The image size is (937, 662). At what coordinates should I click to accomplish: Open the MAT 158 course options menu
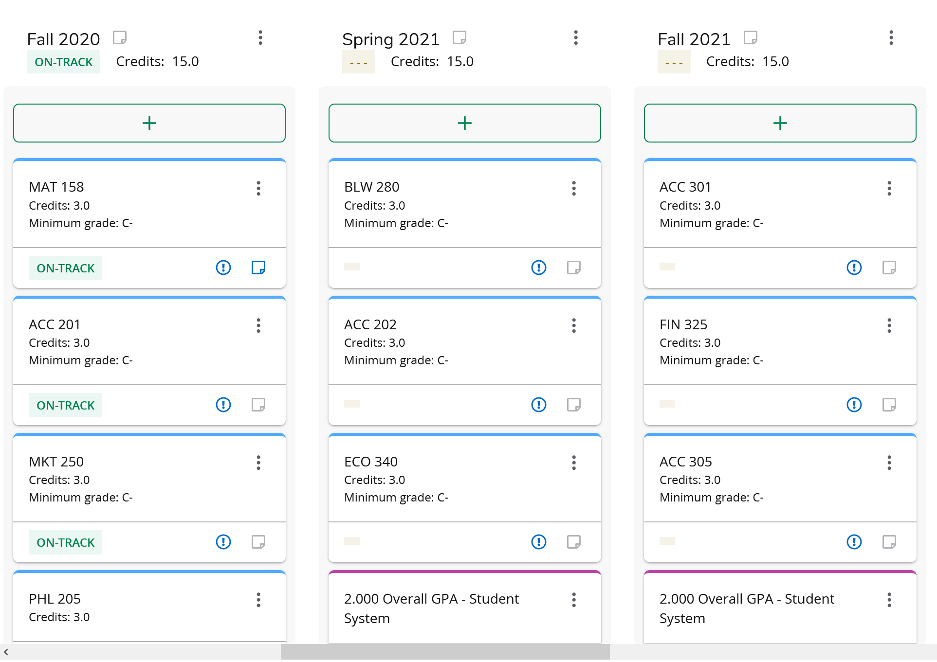[x=258, y=188]
